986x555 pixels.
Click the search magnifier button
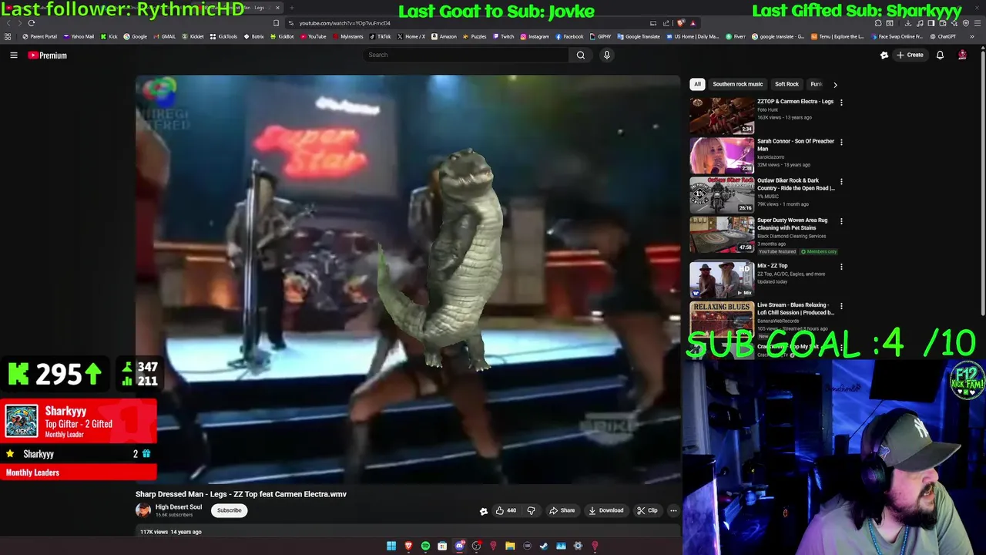click(581, 55)
